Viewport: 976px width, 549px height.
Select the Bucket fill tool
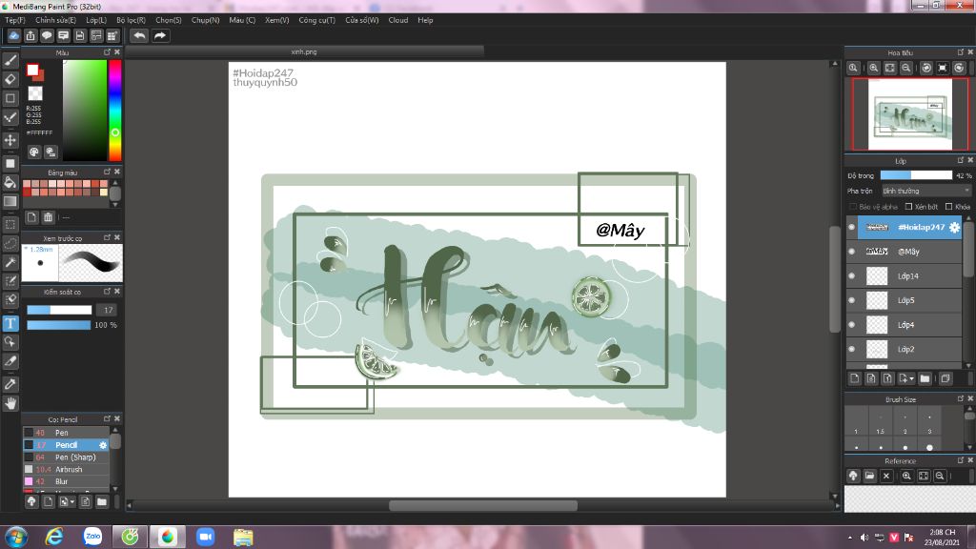pyautogui.click(x=10, y=182)
